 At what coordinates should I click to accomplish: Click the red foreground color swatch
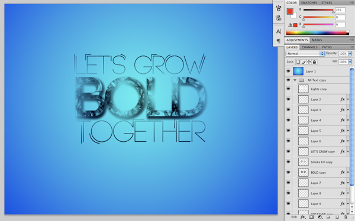click(x=290, y=11)
